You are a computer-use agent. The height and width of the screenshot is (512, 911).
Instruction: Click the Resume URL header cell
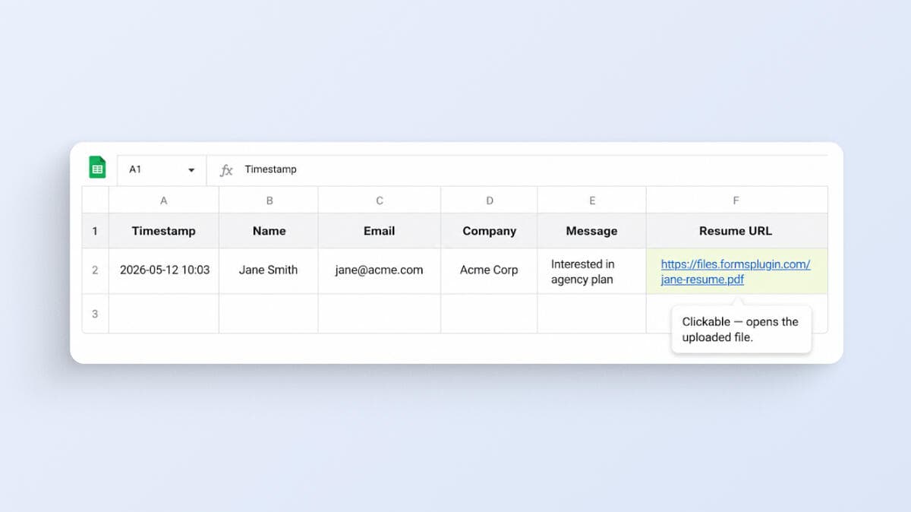click(736, 231)
